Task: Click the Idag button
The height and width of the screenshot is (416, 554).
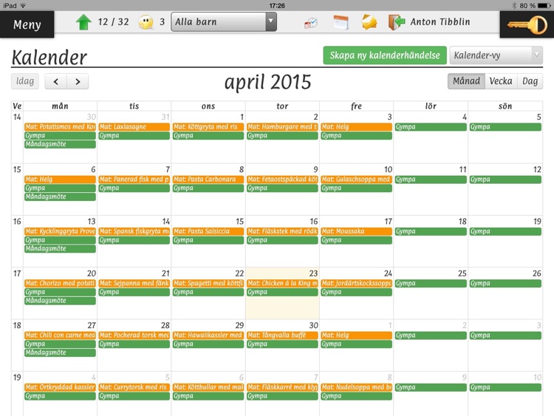Action: tap(24, 81)
